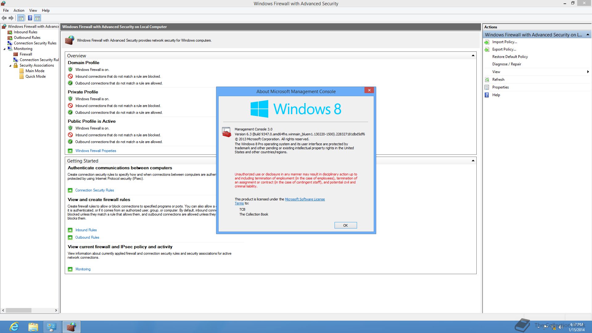Click the Refresh icon in Actions pane
This screenshot has width=592, height=333.
pos(487,80)
